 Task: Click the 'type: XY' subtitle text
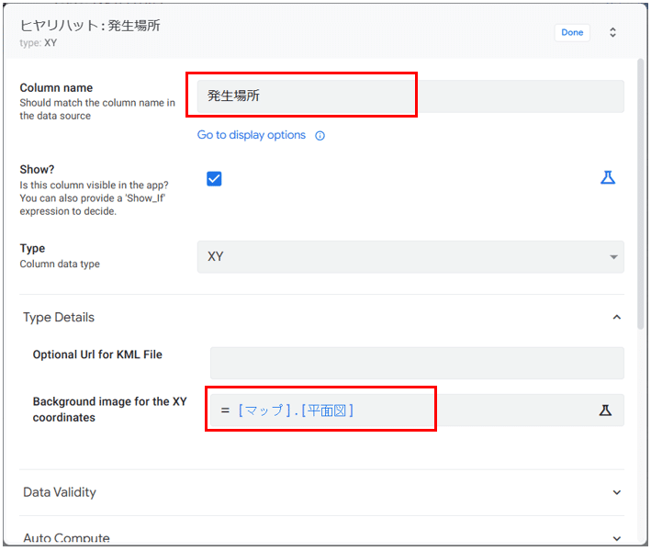39,43
